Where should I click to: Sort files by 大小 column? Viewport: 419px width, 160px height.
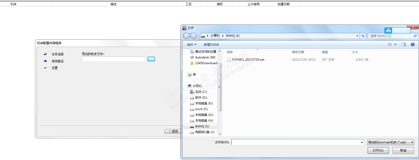pos(355,52)
